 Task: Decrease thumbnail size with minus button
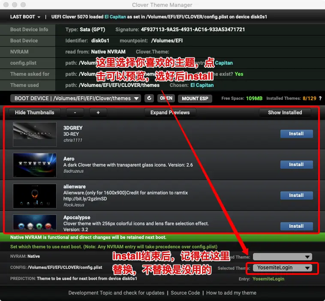pyautogui.click(x=75, y=113)
